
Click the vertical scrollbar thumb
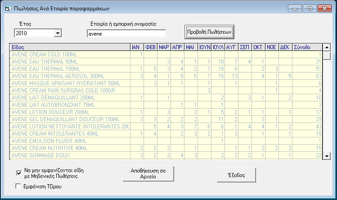tap(327, 55)
